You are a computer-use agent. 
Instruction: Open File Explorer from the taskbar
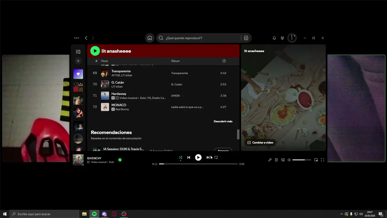point(84,214)
